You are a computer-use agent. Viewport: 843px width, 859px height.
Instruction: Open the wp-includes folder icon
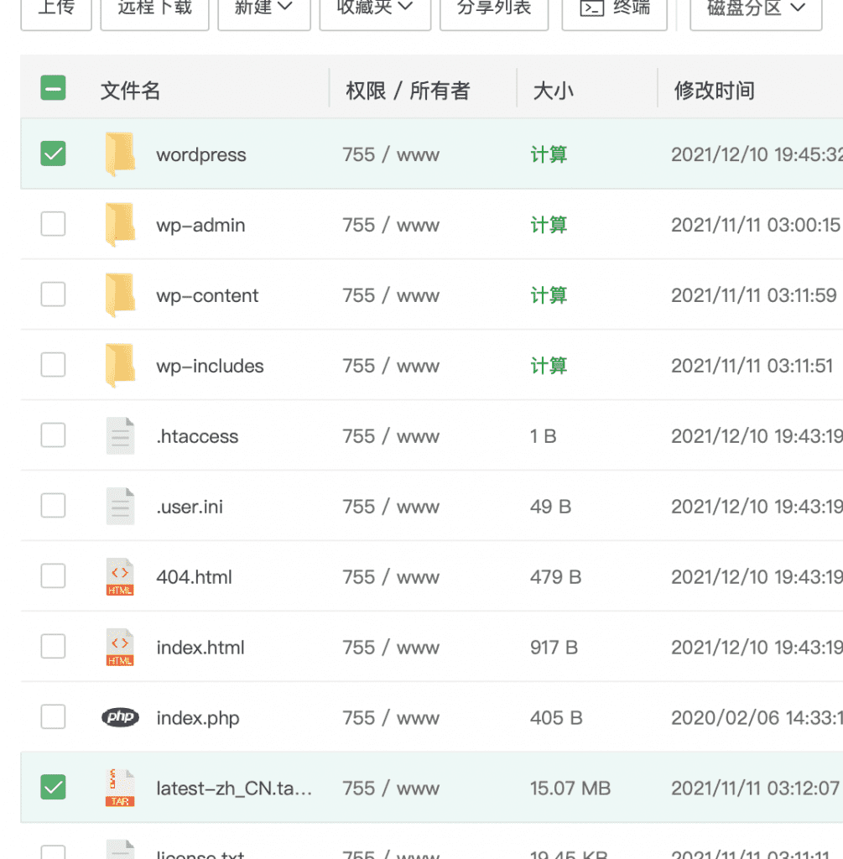coord(120,366)
